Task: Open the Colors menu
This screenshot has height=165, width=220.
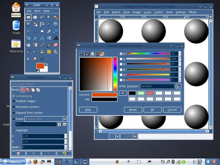Action: click(x=159, y=12)
